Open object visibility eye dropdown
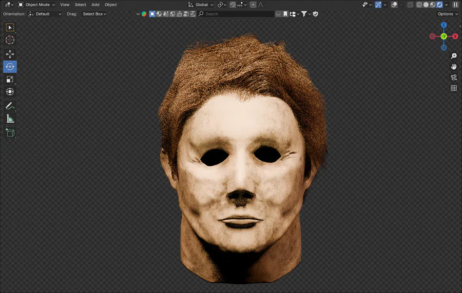The height and width of the screenshot is (293, 462). pyautogui.click(x=367, y=5)
